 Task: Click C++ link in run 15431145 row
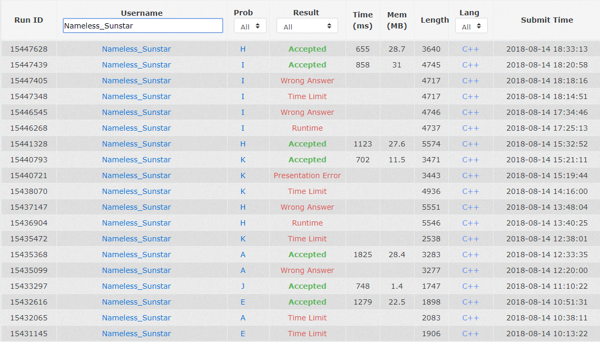point(470,334)
